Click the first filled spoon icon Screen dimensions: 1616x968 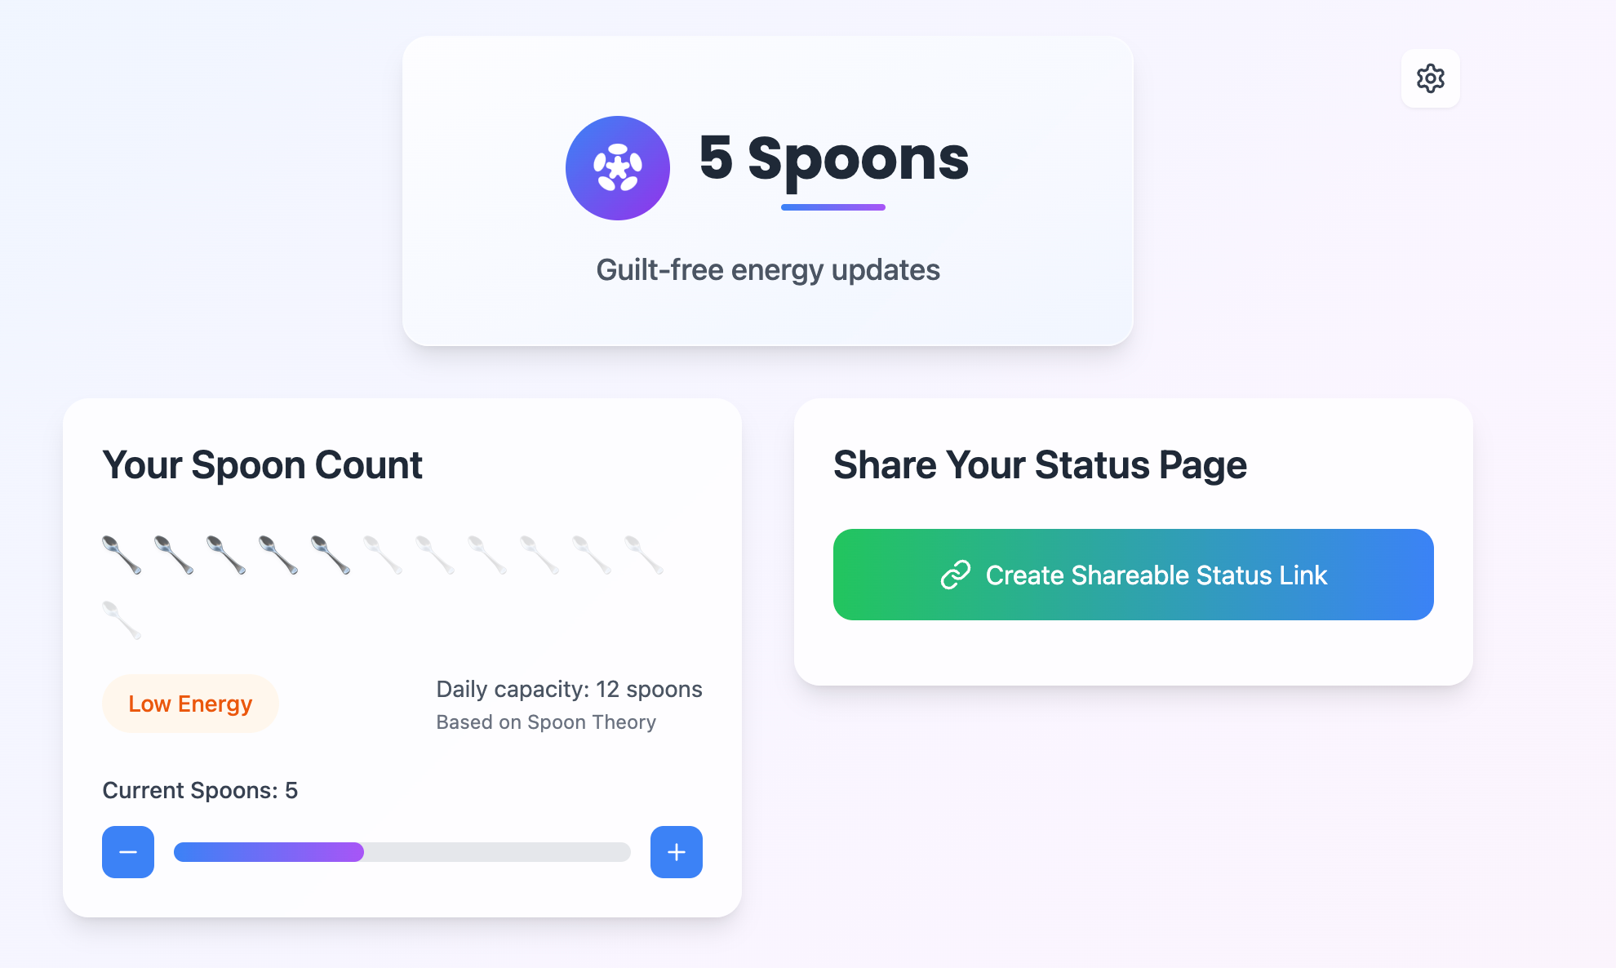point(122,555)
